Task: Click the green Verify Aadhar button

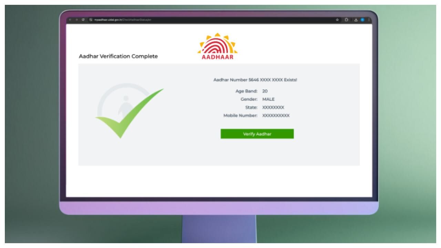Action: 257,134
